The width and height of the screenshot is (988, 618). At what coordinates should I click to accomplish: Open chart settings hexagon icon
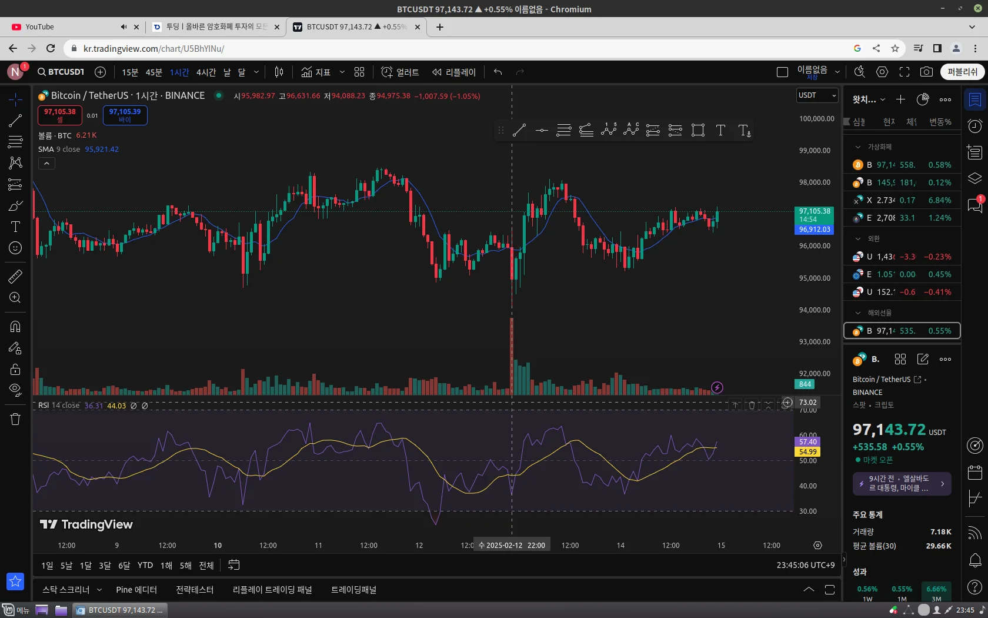[882, 72]
